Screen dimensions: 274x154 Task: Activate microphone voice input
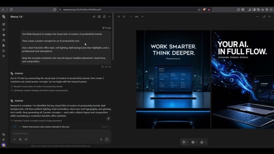tap(101, 139)
